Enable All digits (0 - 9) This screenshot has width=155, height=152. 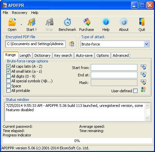coord(8,76)
